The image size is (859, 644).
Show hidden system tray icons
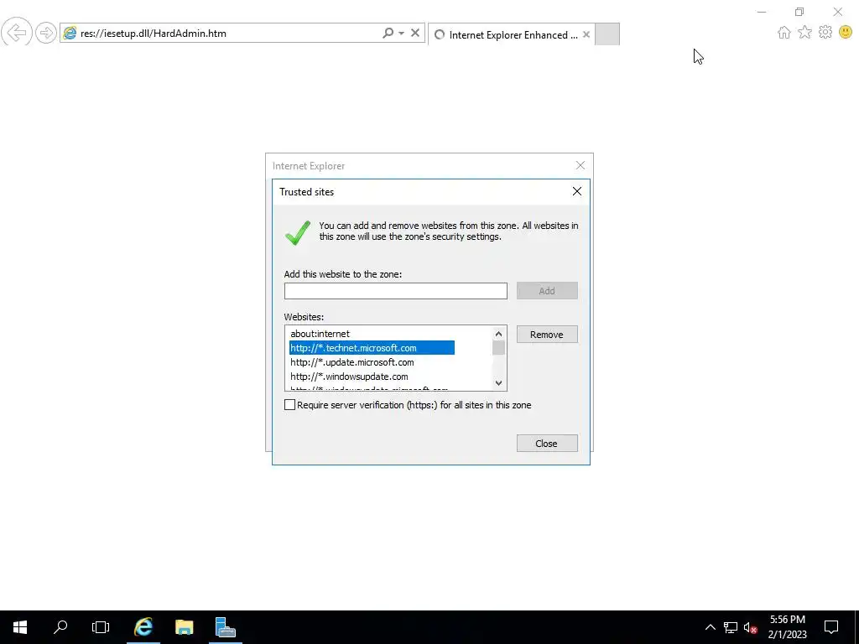coord(710,627)
